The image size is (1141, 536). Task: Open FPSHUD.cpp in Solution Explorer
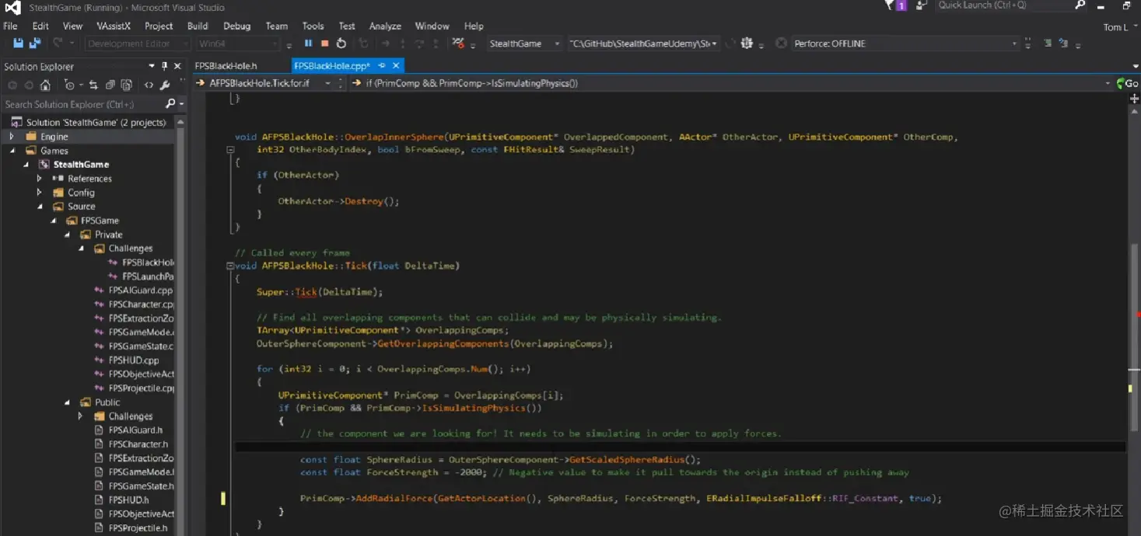(134, 360)
